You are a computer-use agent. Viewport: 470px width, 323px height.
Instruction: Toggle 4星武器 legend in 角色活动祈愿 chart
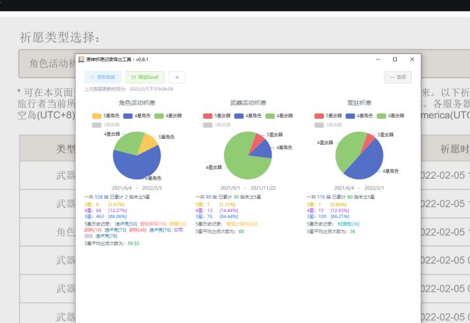coord(168,115)
